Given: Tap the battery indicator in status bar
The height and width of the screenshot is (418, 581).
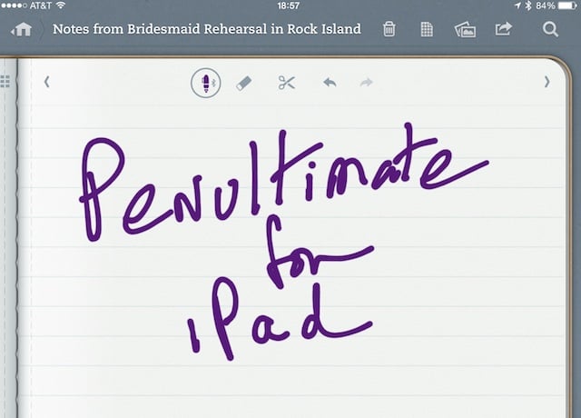Looking at the screenshot, I should click(567, 5).
